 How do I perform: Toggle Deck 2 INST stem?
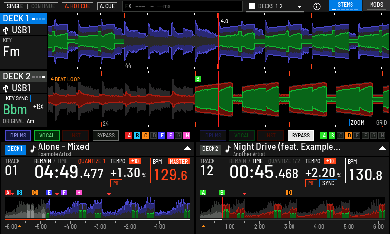[x=271, y=136]
